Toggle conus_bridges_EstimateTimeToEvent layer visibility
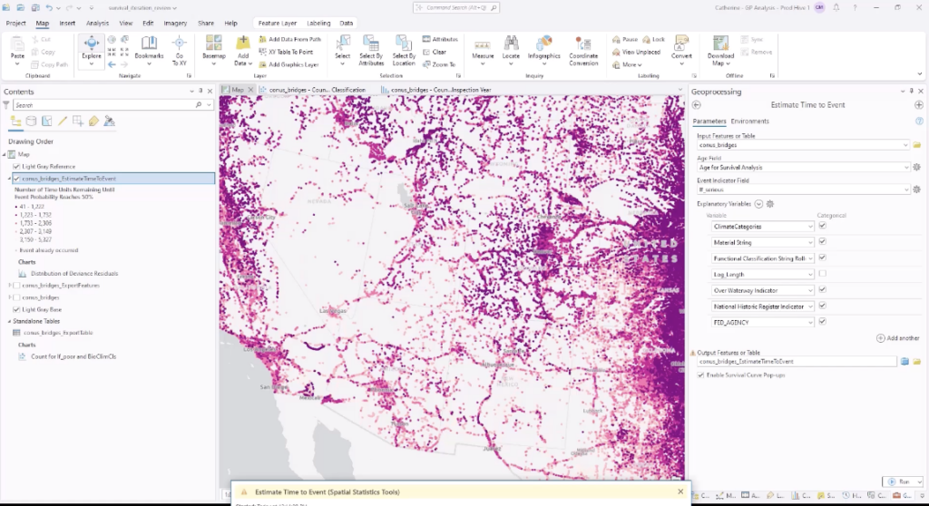This screenshot has width=929, height=506. pos(16,179)
